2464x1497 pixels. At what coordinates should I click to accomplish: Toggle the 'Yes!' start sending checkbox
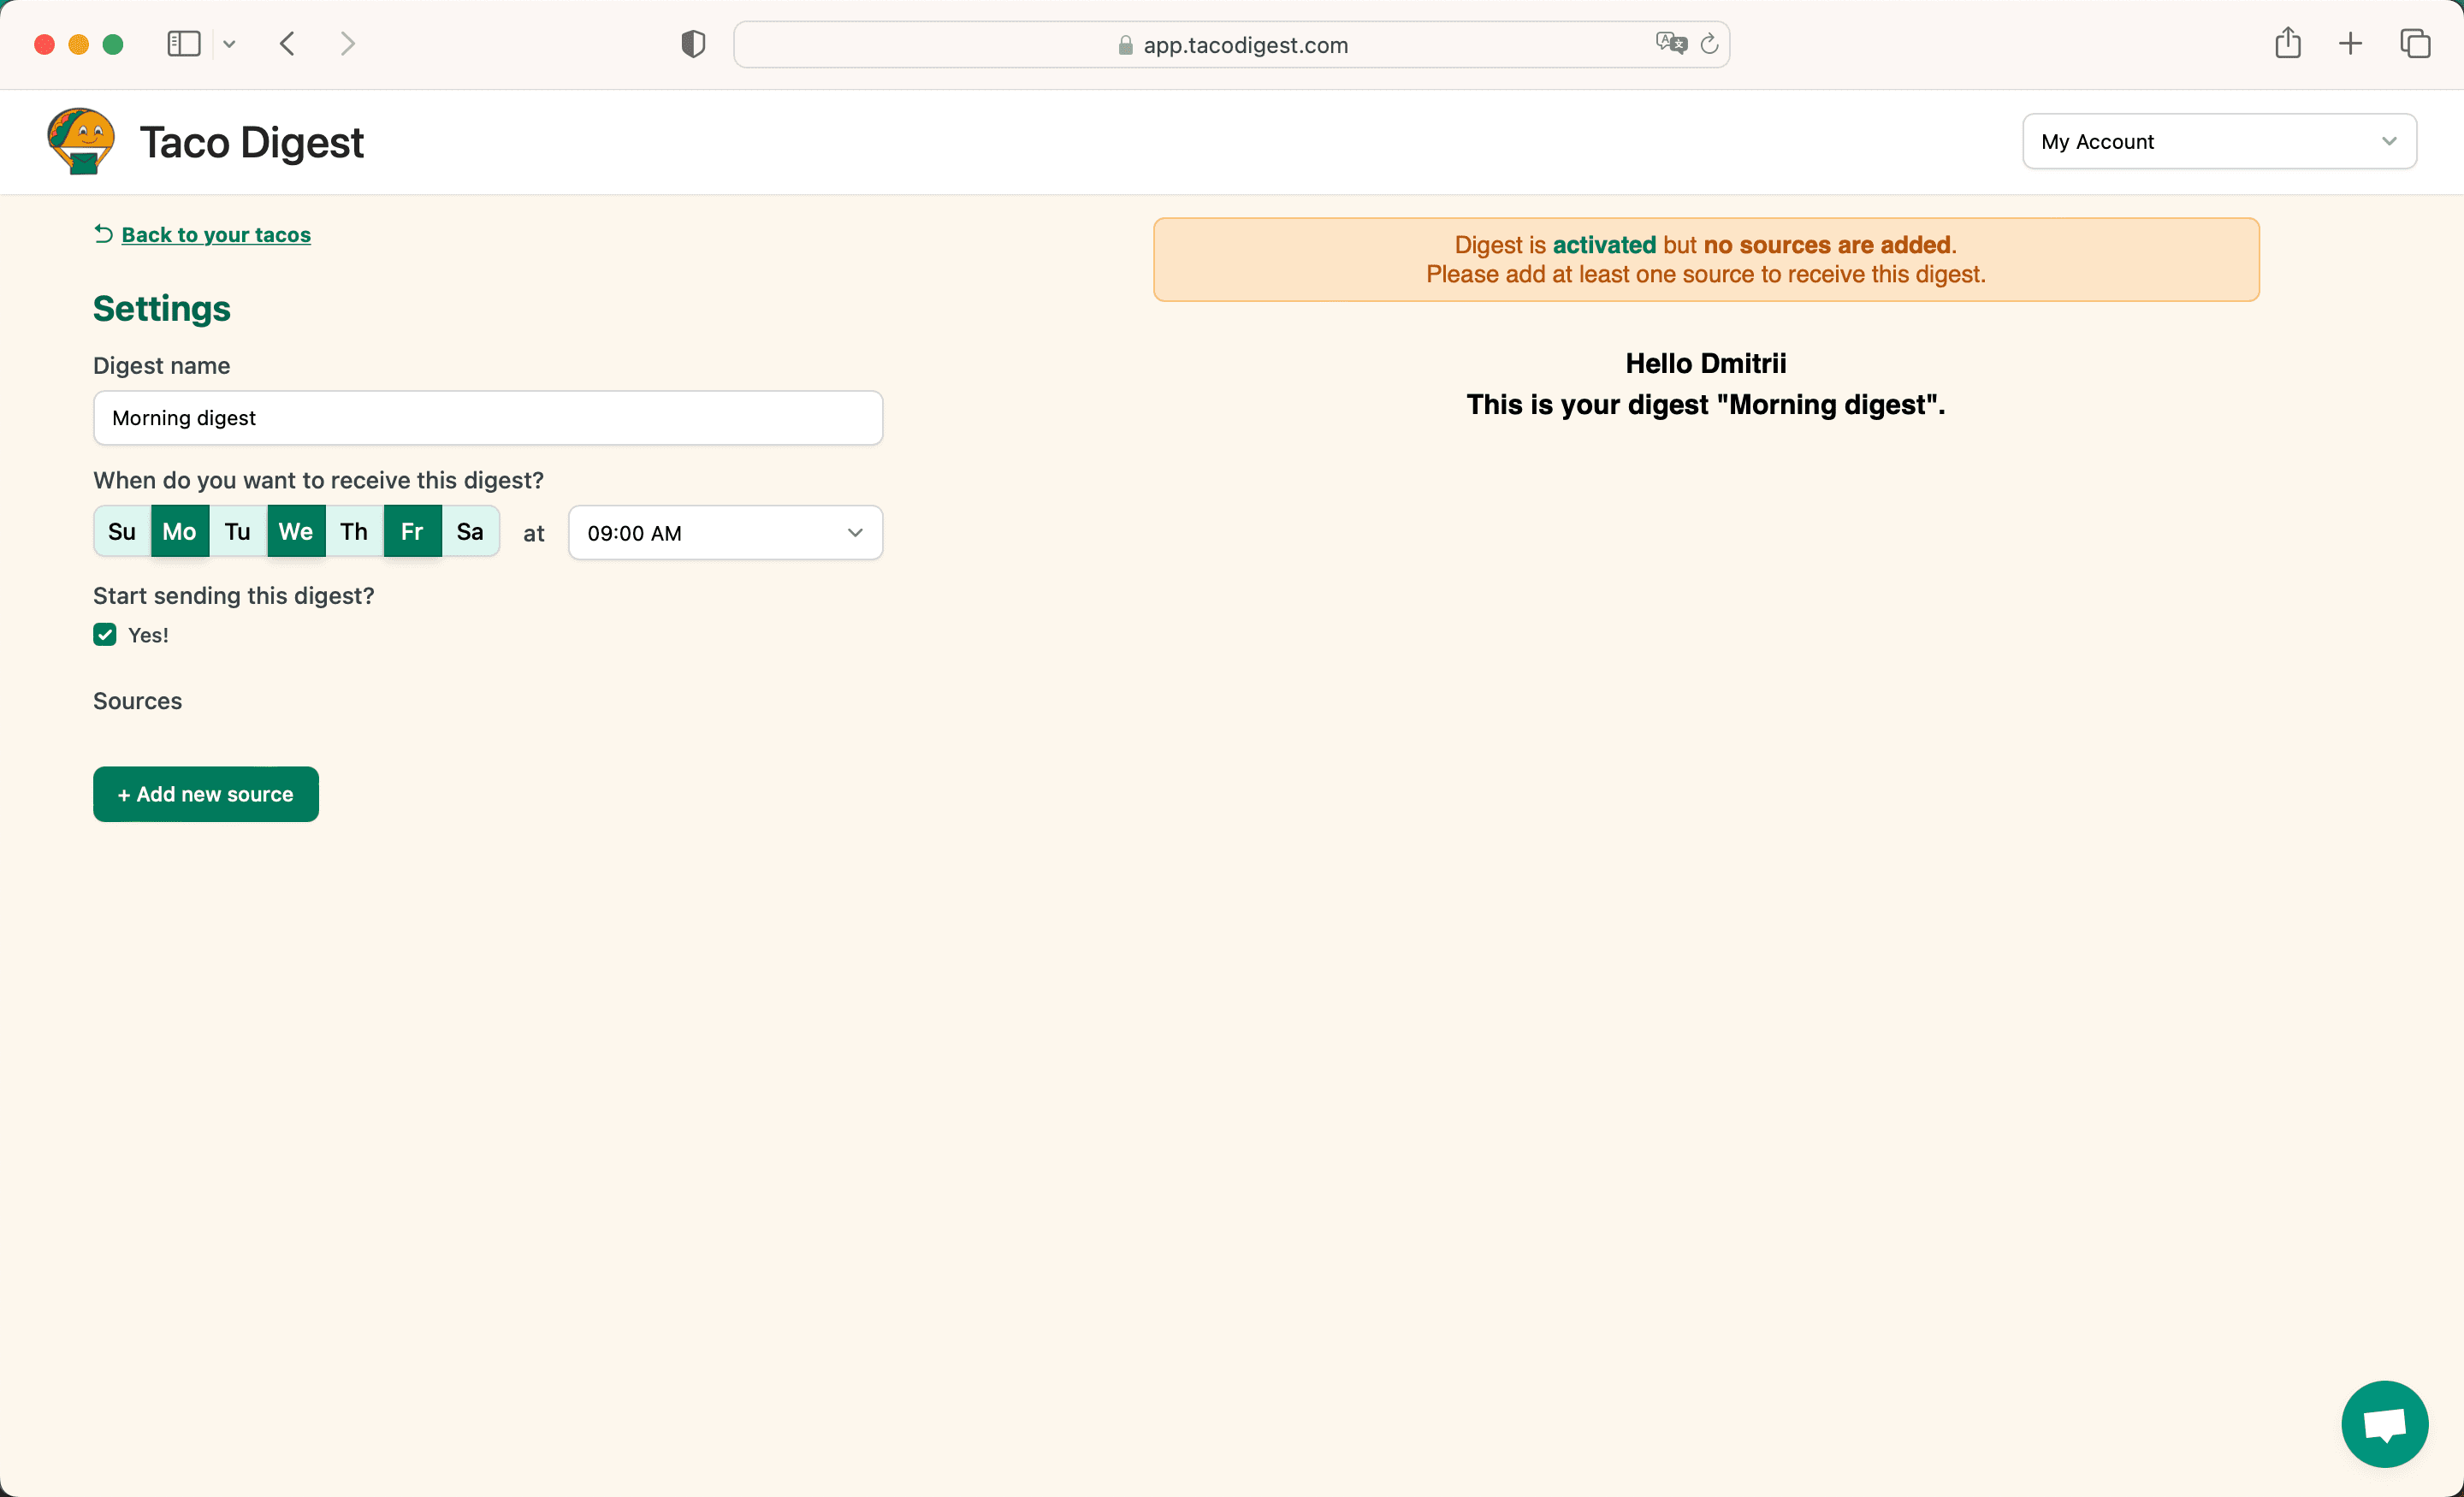click(105, 633)
